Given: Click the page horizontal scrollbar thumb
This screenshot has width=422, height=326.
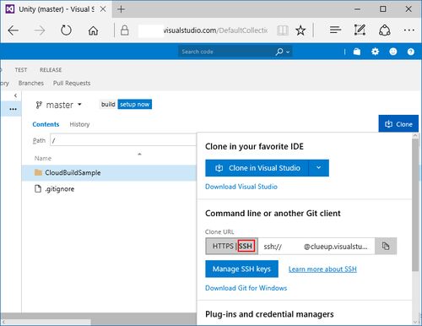Looking at the screenshot, I should point(46,322).
